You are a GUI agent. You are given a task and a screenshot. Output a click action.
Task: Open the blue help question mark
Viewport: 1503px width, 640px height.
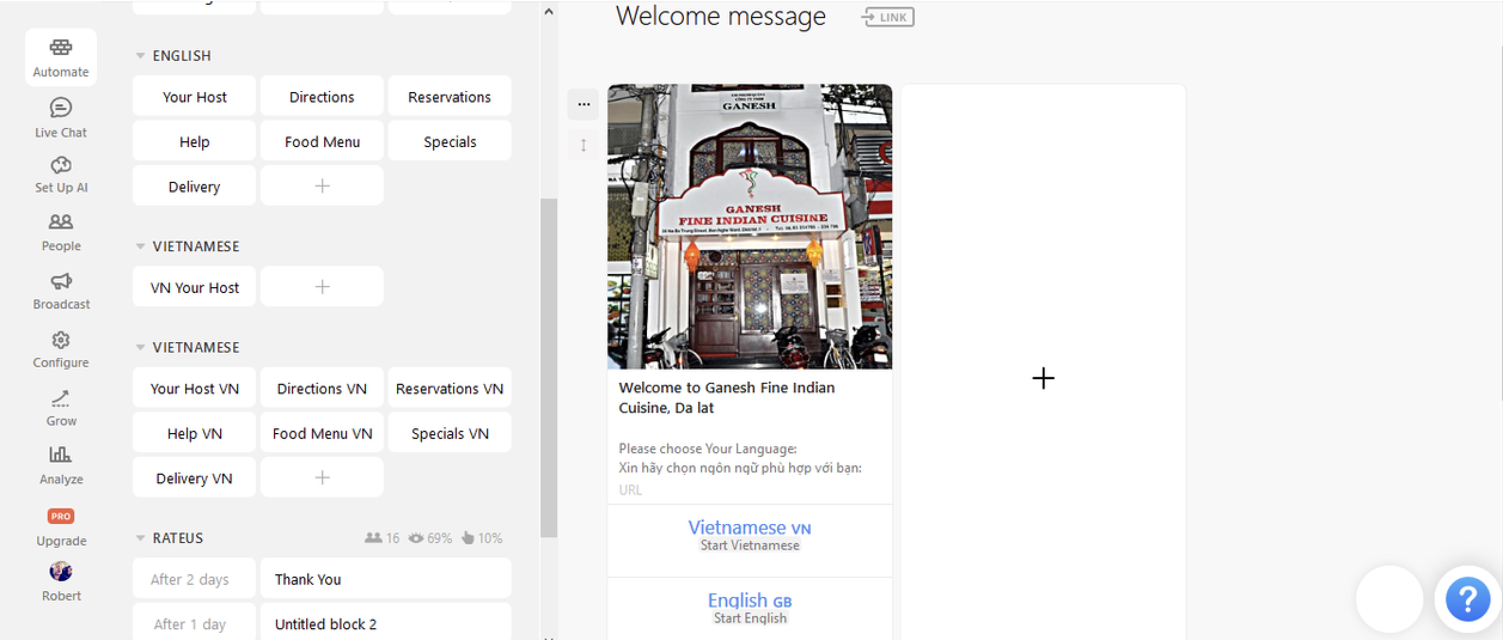point(1468,599)
